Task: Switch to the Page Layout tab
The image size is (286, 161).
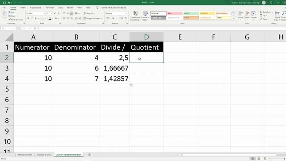Action: [36, 8]
